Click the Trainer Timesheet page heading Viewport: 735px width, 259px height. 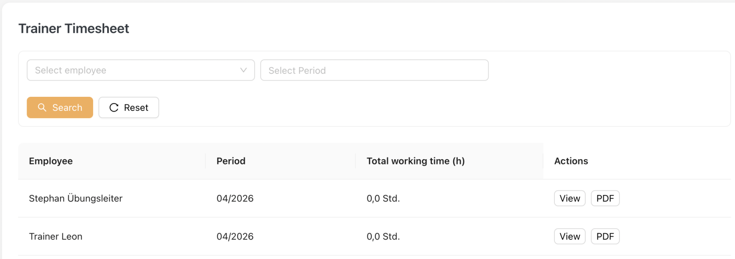[73, 28]
